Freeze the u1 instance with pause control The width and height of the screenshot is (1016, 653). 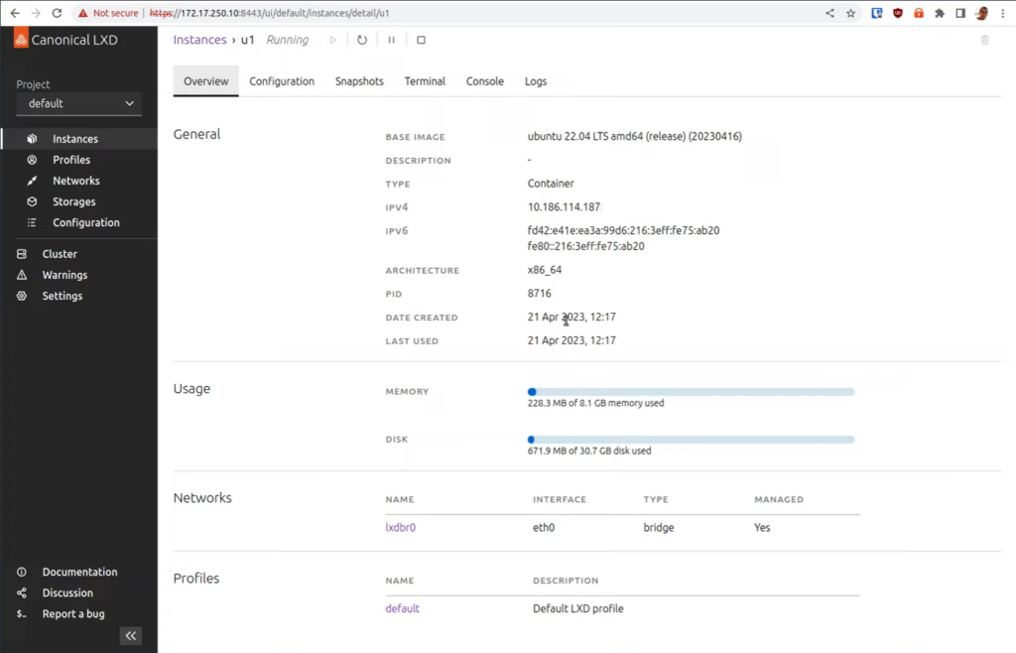point(392,40)
